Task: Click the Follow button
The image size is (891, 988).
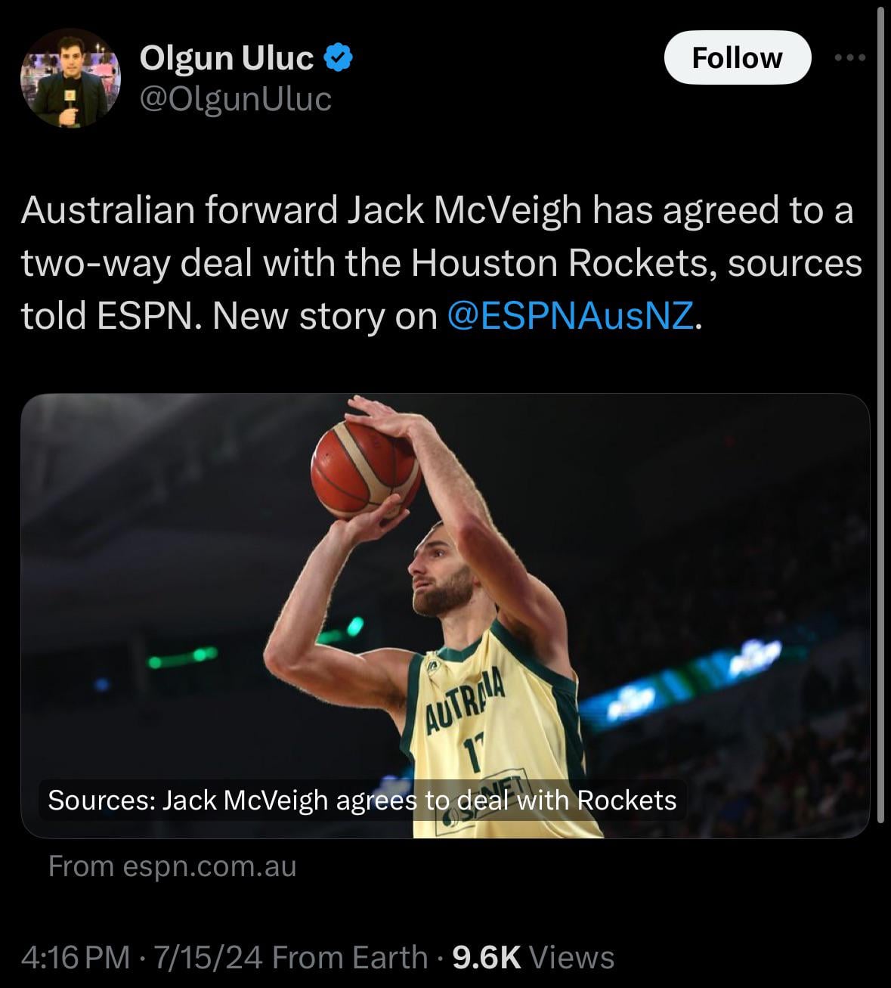Action: click(737, 57)
